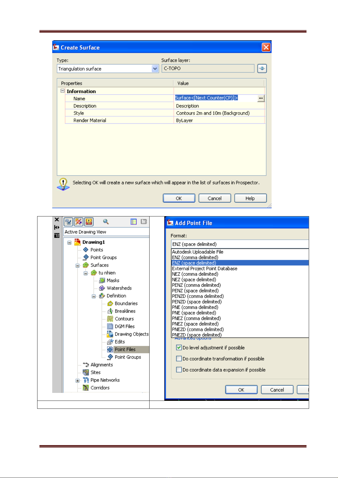Click the first Prospector toolbar icon
The width and height of the screenshot is (338, 478).
(x=68, y=222)
